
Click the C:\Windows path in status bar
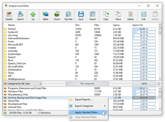pyautogui.click(x=44, y=113)
